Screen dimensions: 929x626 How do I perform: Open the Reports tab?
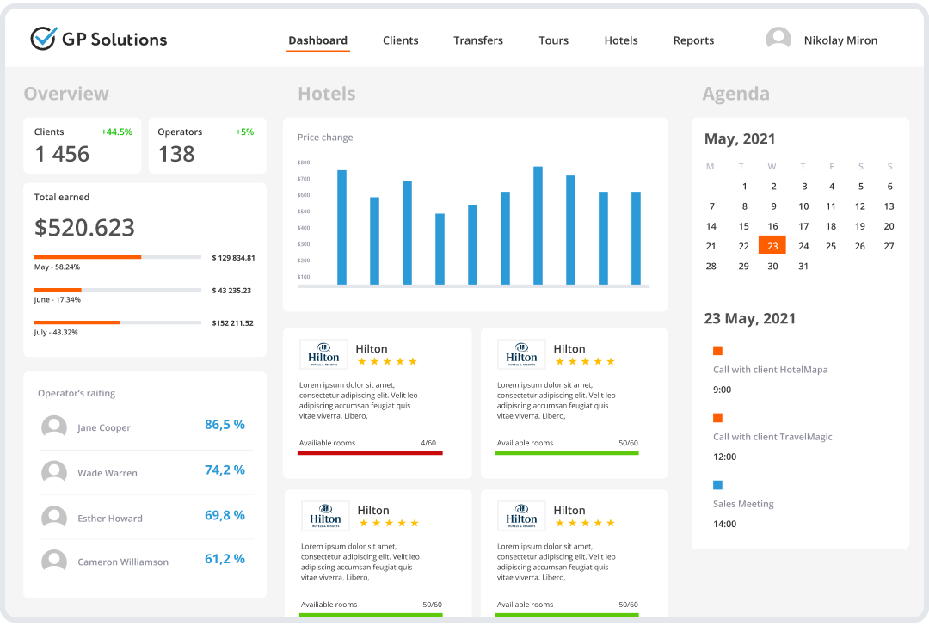point(693,40)
